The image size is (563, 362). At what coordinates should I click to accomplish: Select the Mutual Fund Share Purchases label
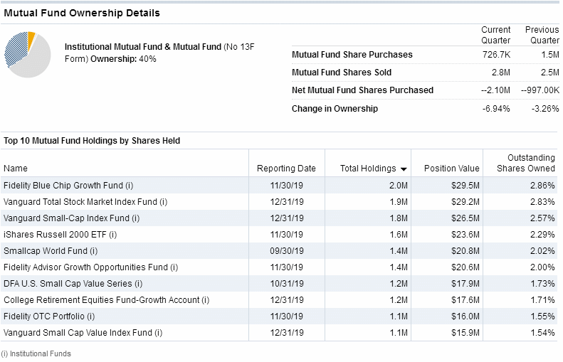coord(352,55)
